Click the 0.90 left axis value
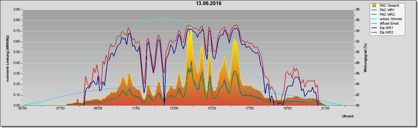The height and width of the screenshot is (128, 418). point(17,10)
